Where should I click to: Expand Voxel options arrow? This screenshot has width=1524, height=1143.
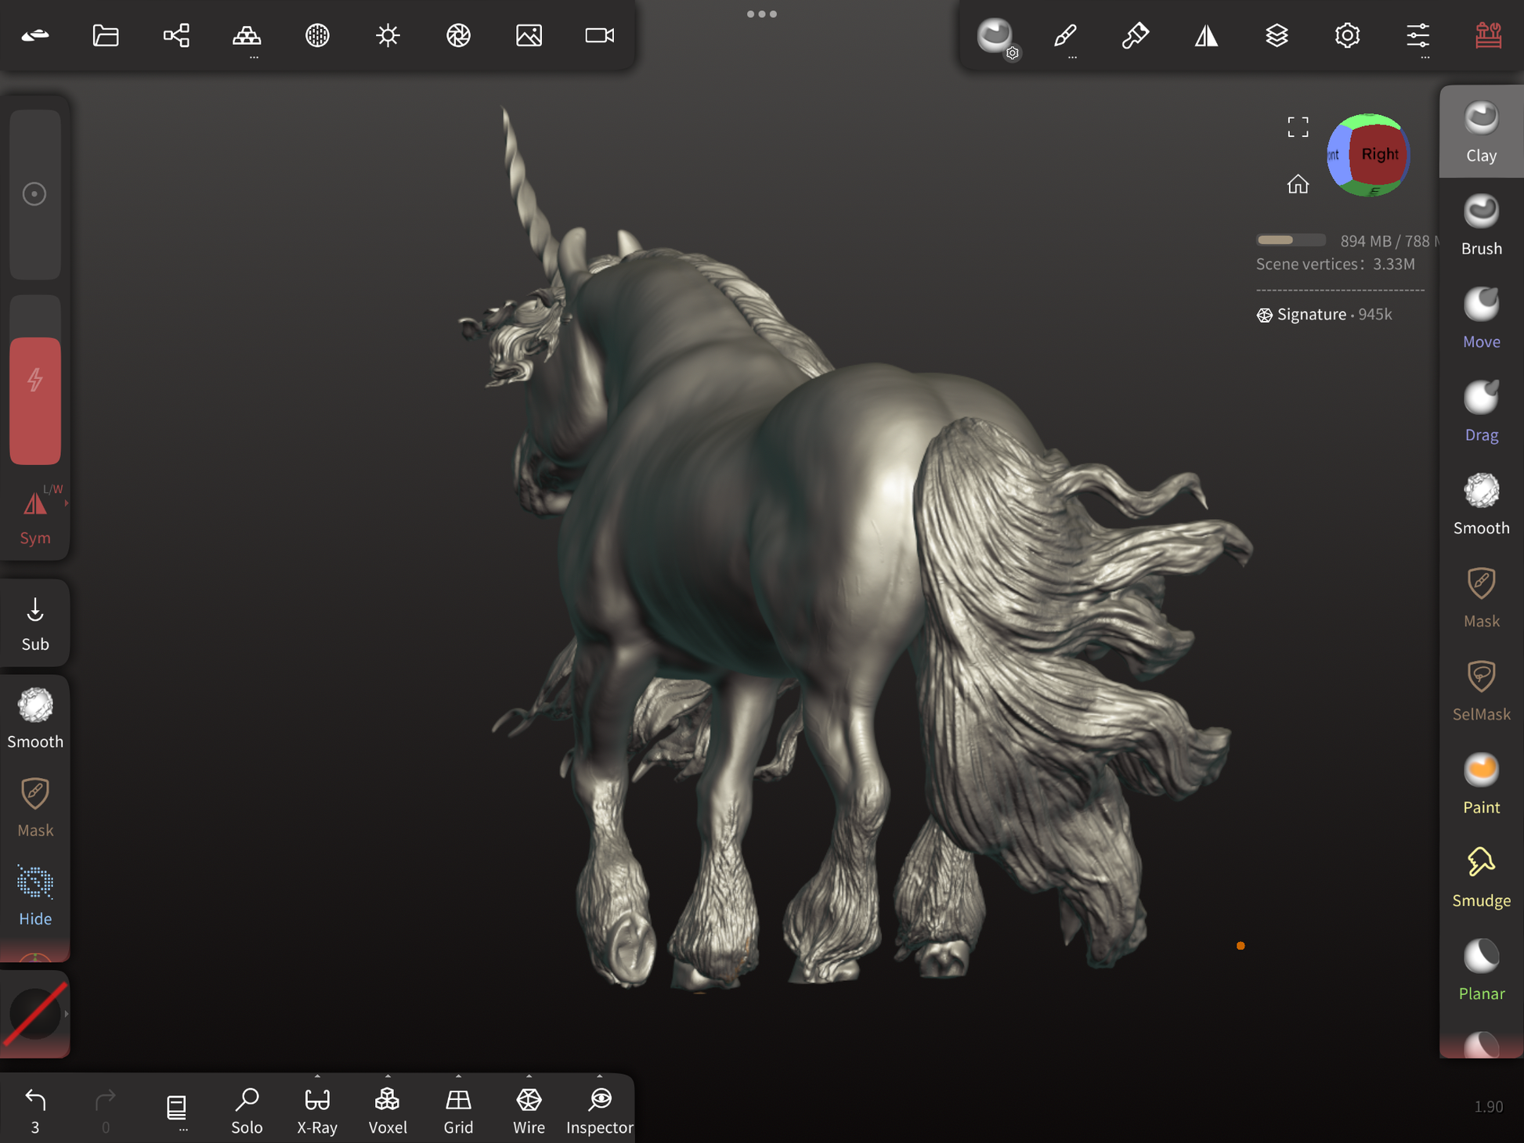pyautogui.click(x=388, y=1076)
